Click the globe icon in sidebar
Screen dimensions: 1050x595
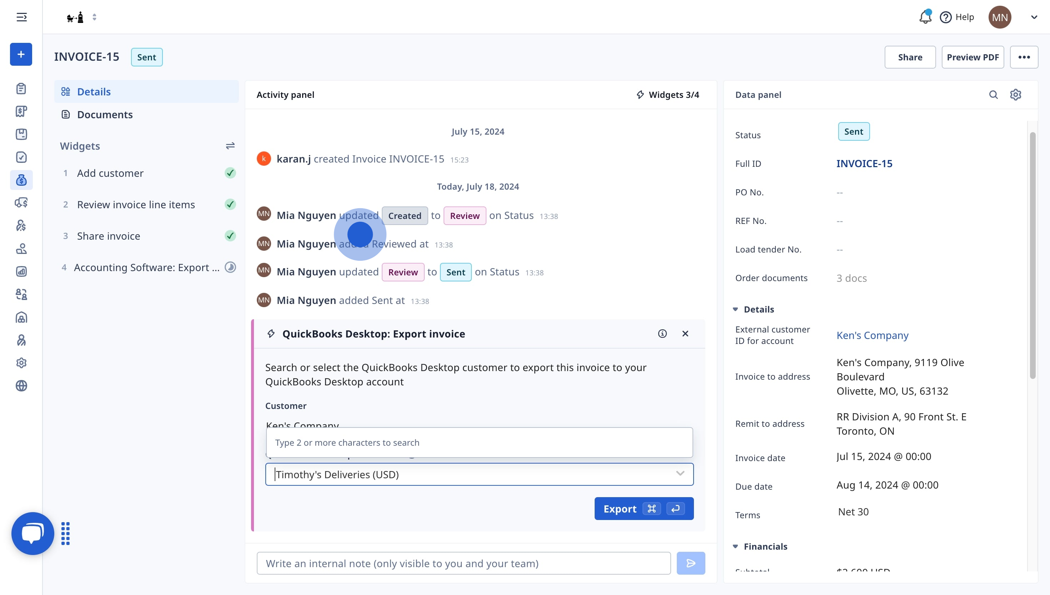pos(21,386)
